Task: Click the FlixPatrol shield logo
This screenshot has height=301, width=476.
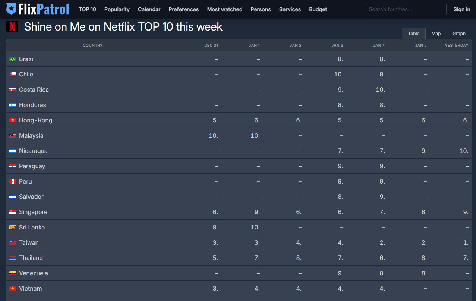Action: [12, 9]
